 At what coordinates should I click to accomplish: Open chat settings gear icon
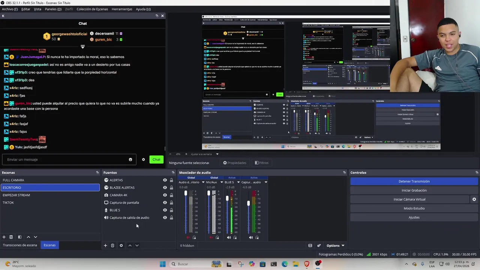click(x=143, y=159)
